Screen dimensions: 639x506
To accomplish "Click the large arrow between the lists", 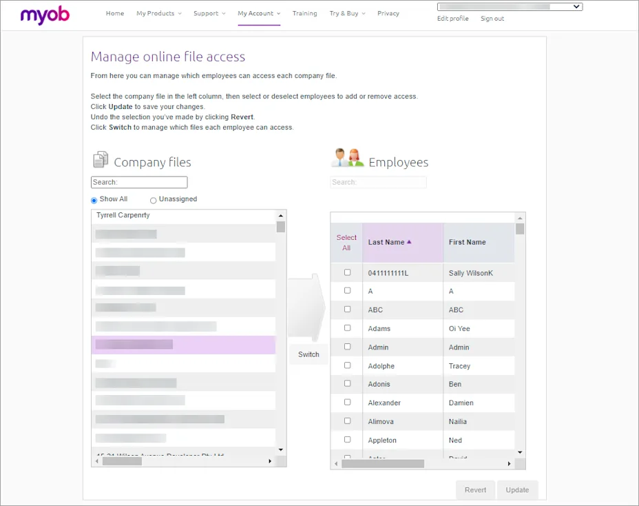I will tap(307, 307).
